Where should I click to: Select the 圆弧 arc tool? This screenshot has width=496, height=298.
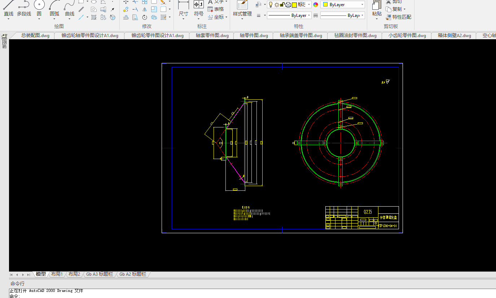tap(54, 9)
